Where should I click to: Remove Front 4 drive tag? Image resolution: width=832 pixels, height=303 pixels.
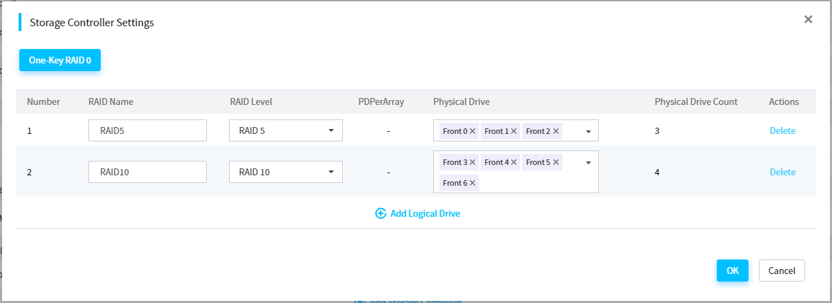click(514, 162)
